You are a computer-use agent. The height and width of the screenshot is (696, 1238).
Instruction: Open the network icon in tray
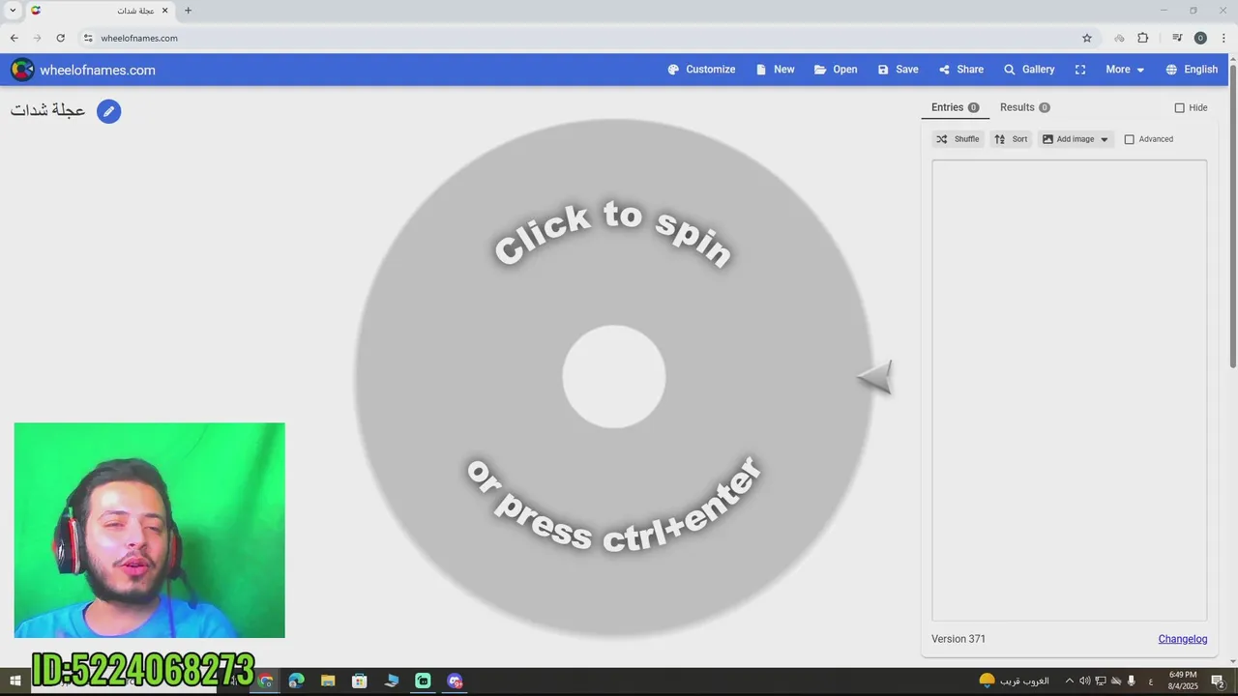point(1100,681)
